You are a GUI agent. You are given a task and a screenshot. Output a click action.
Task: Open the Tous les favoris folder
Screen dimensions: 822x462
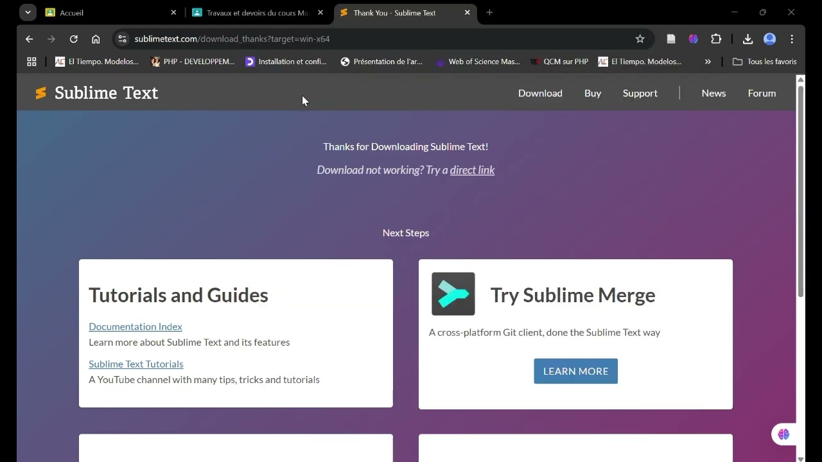(765, 62)
